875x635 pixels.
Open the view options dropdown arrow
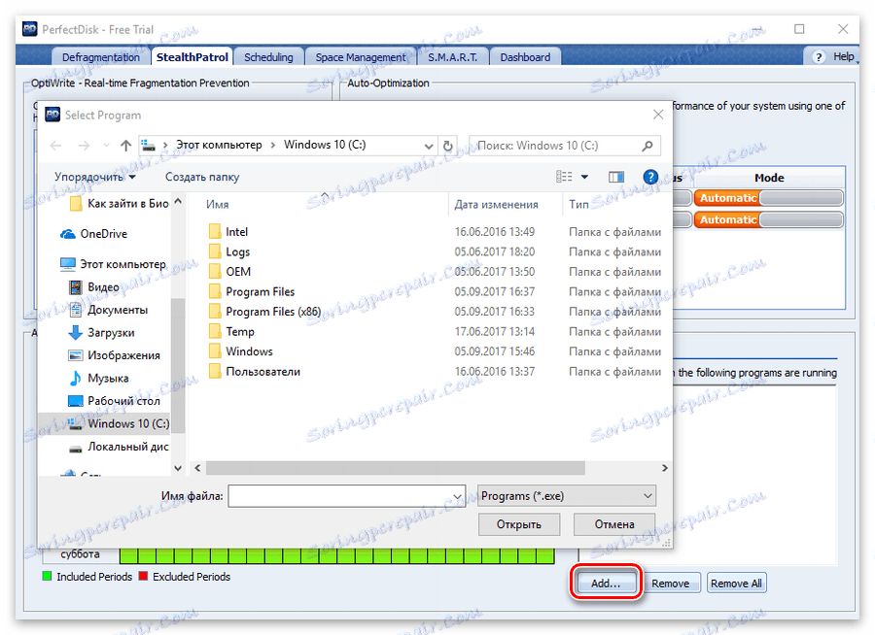pos(585,177)
